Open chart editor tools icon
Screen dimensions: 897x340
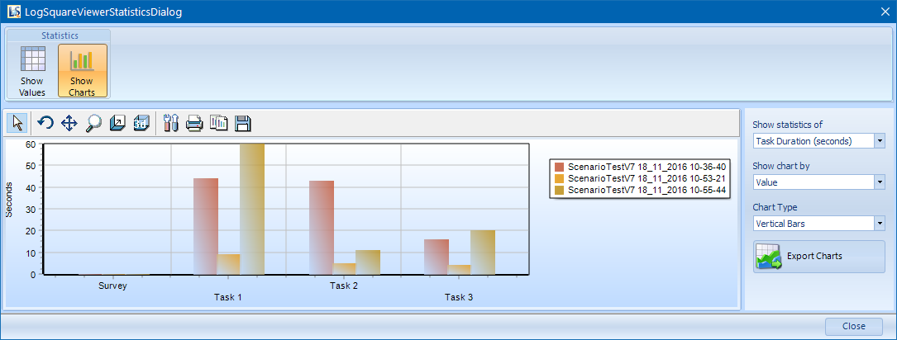pyautogui.click(x=171, y=124)
